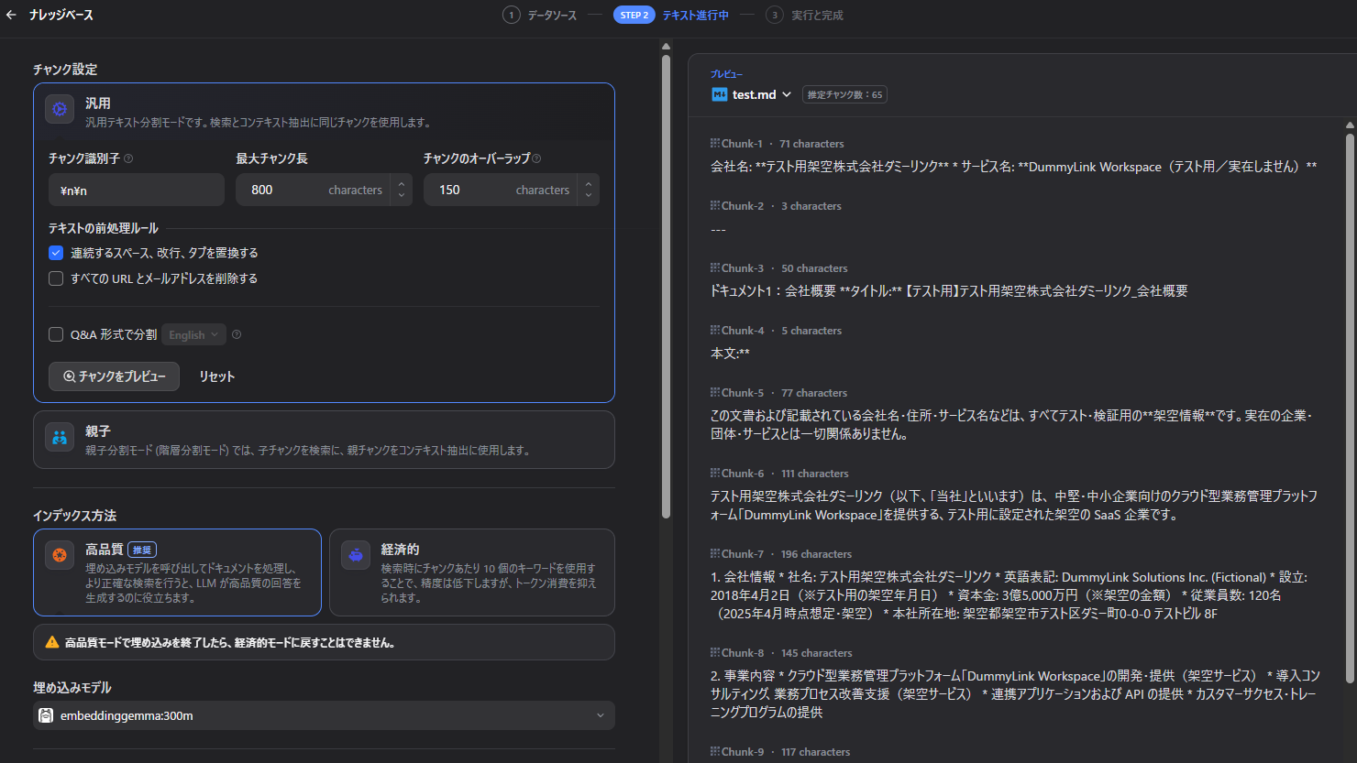Click the リセット link
The width and height of the screenshot is (1357, 763).
point(216,376)
